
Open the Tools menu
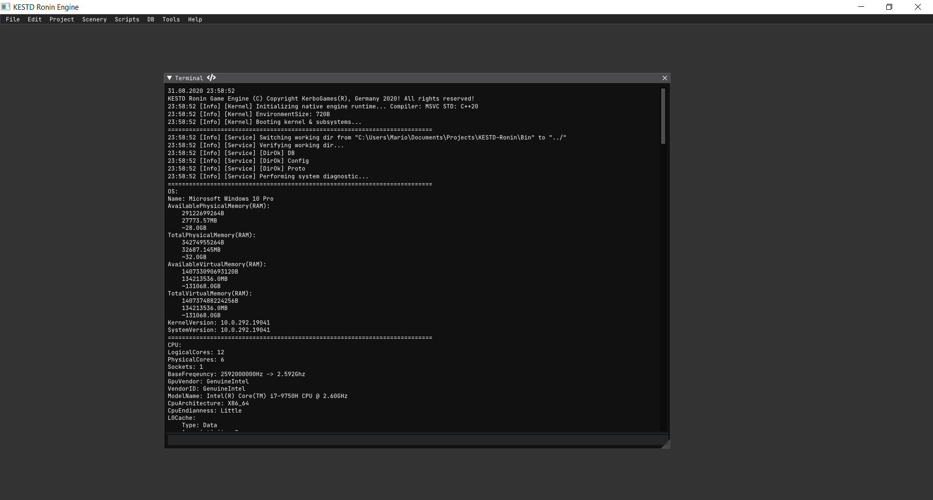coord(171,19)
